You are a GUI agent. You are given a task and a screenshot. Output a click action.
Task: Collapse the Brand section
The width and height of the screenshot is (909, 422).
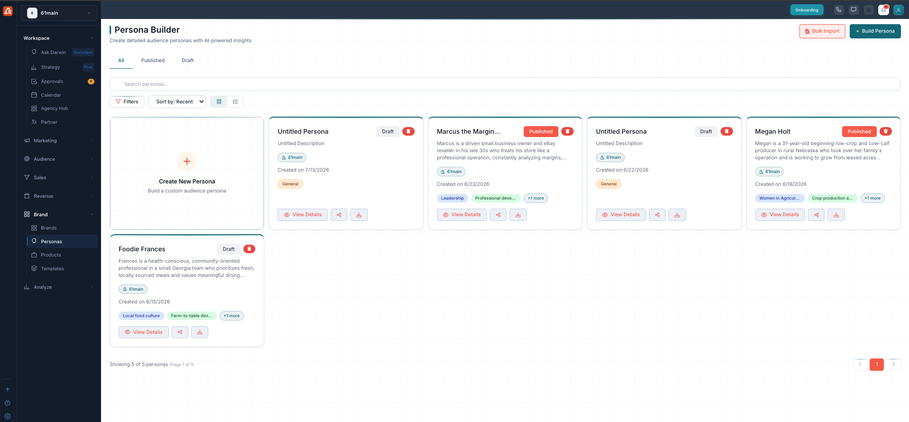(x=59, y=215)
